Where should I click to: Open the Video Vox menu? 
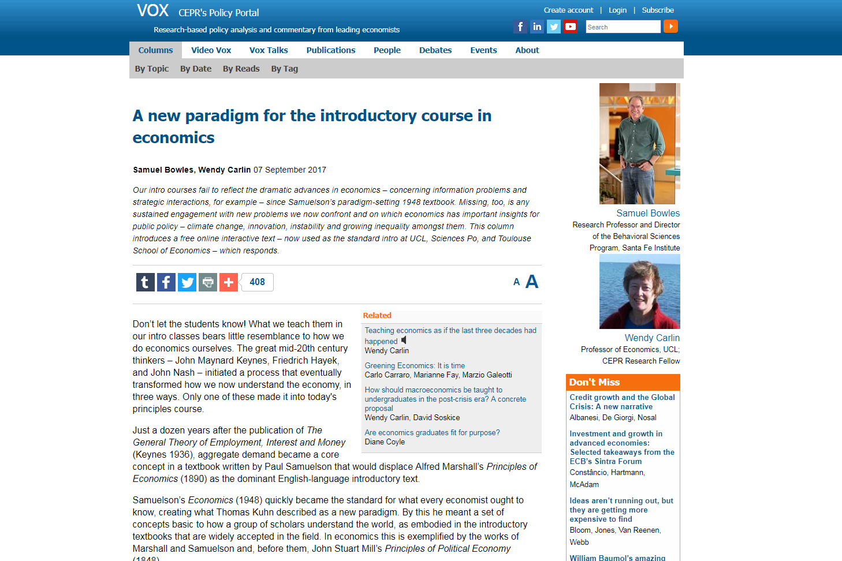point(211,50)
